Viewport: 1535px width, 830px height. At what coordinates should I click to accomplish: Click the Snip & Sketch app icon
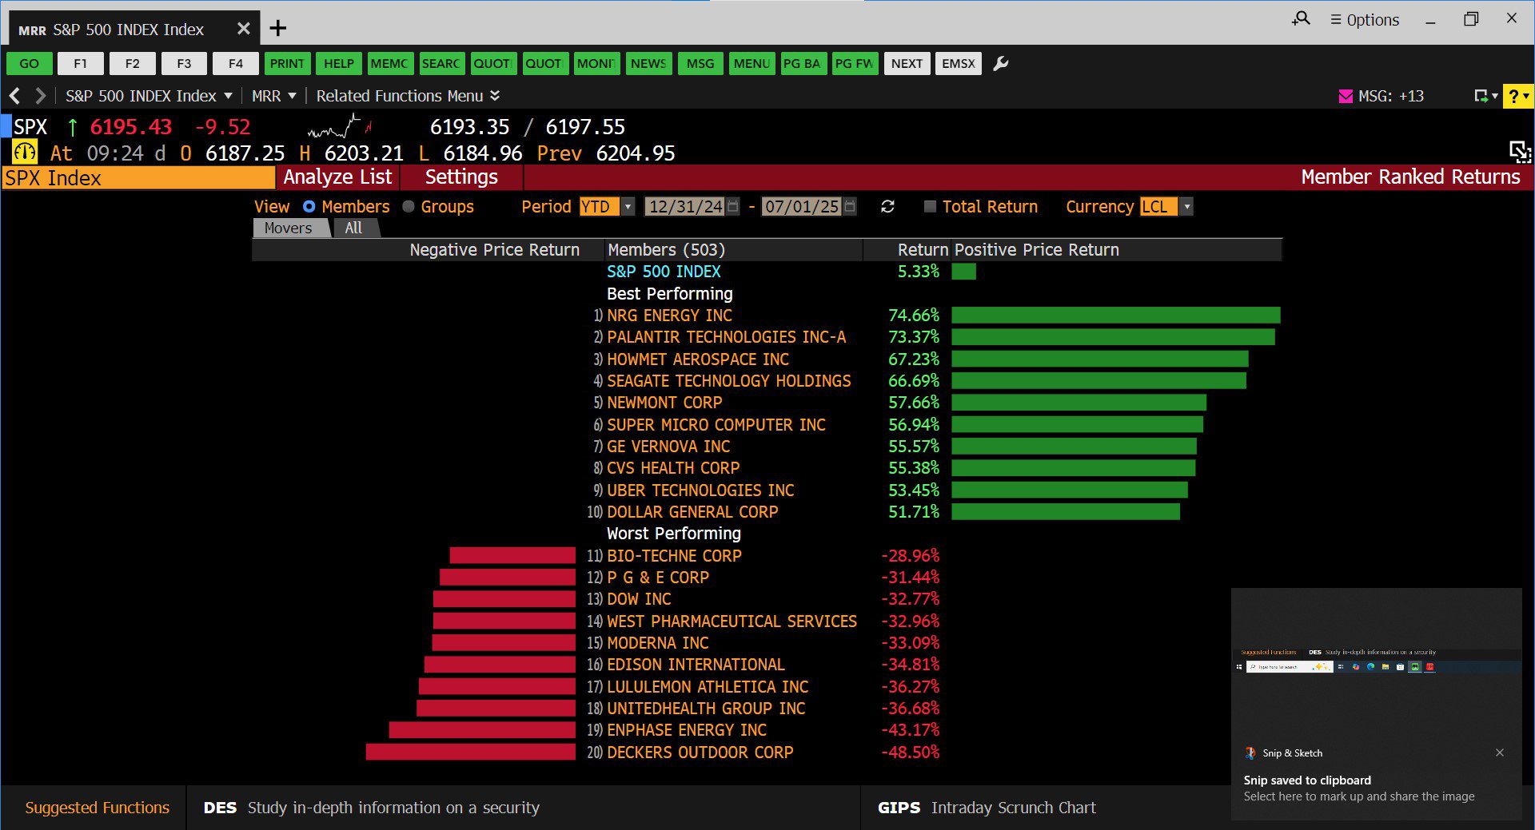pos(1250,753)
